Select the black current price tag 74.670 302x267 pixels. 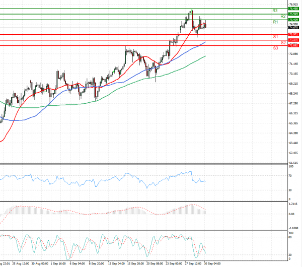[293, 28]
